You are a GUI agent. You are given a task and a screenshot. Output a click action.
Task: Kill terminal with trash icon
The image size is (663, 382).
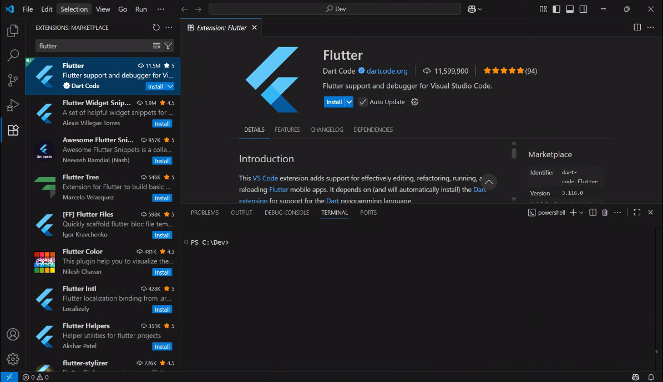pos(605,213)
